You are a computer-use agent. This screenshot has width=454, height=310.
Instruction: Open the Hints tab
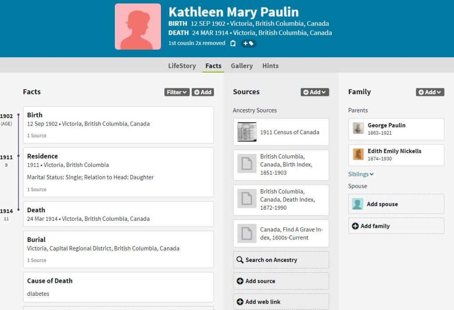(270, 66)
